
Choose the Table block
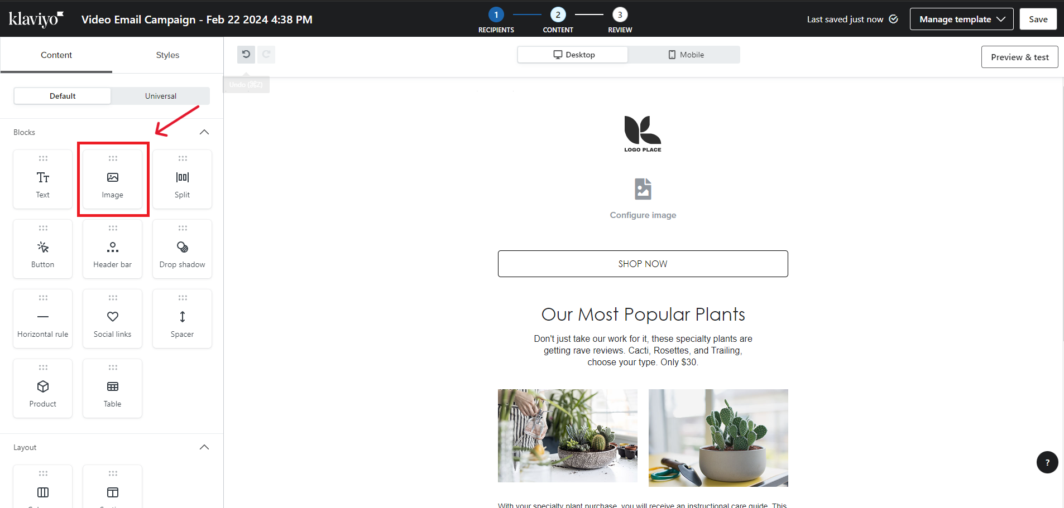tap(113, 388)
